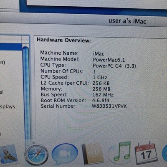Click the 'user a's iMac' window title
Viewport: 167px width, 167px height.
[x=127, y=21]
